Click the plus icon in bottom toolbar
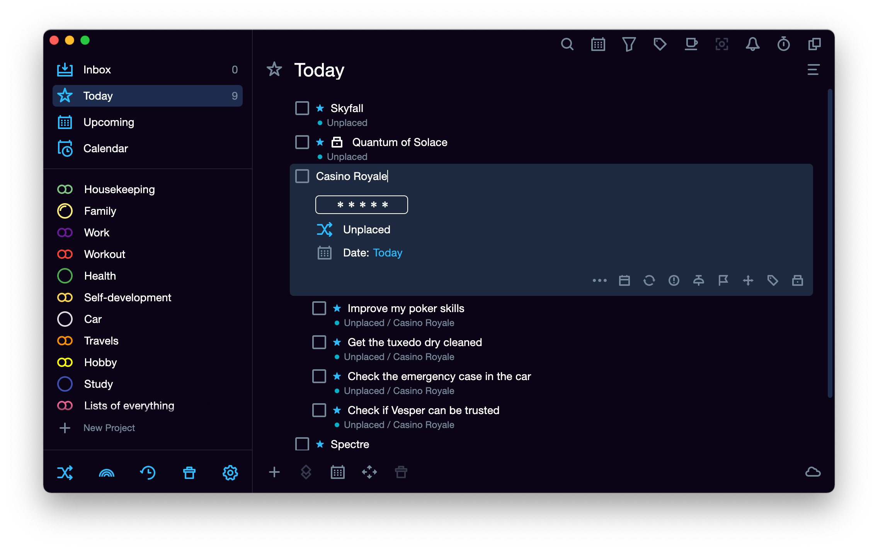878x550 pixels. pyautogui.click(x=274, y=472)
